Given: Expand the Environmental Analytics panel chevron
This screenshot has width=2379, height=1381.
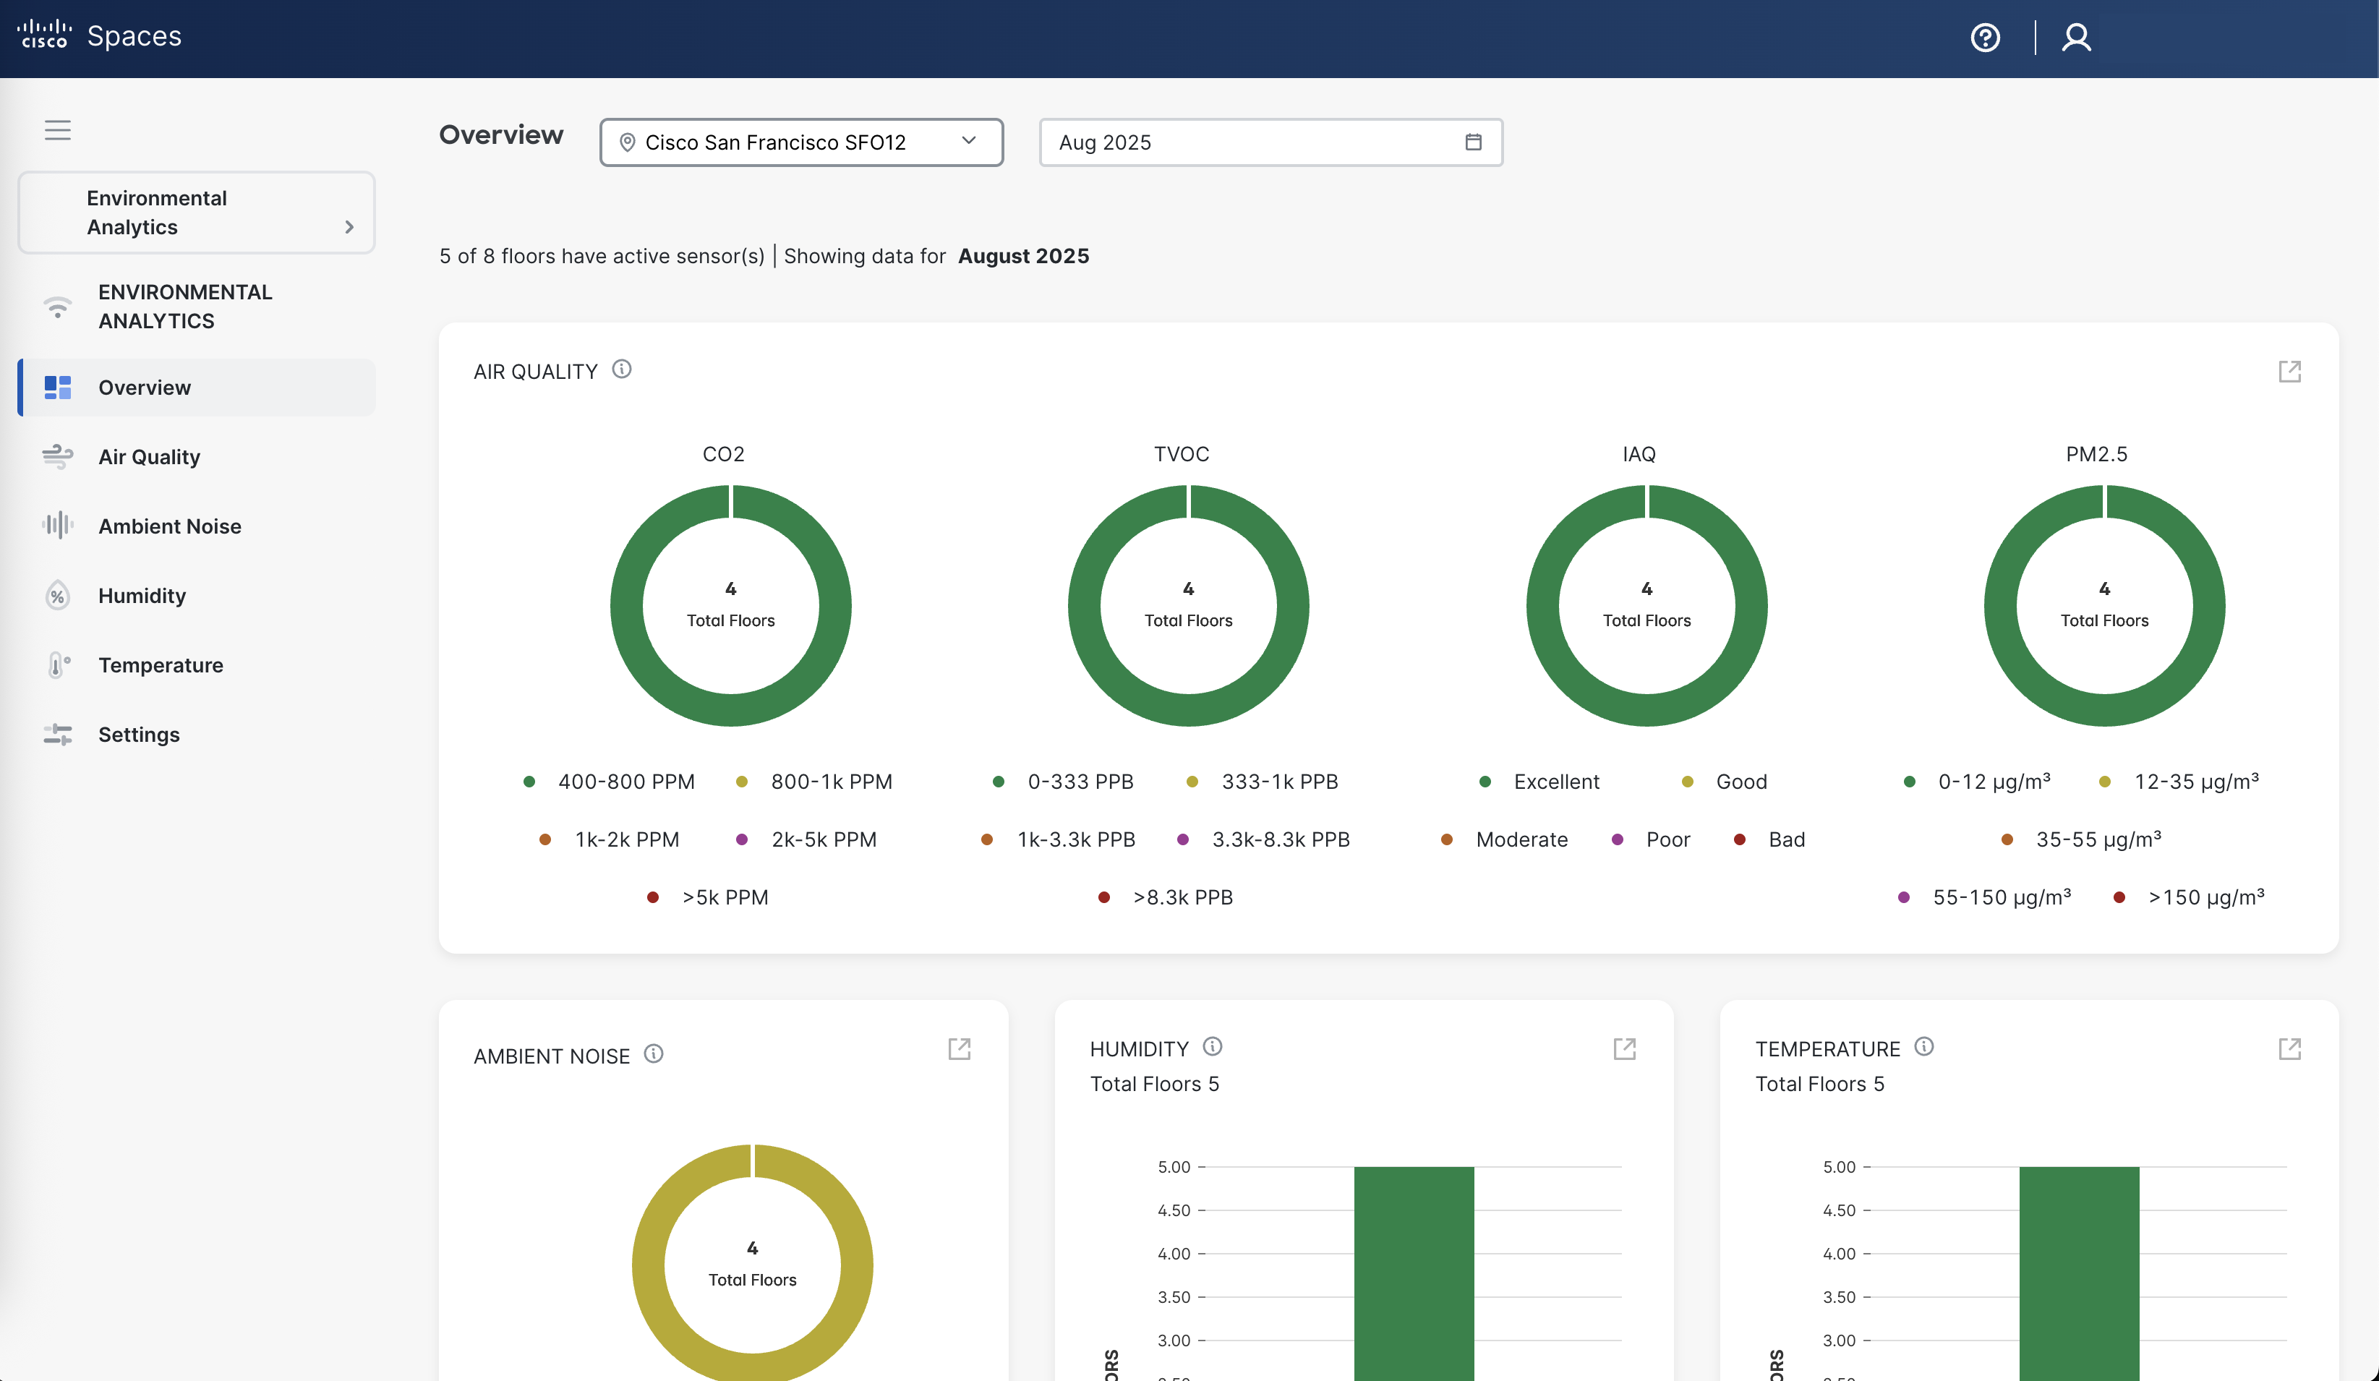Looking at the screenshot, I should point(349,226).
